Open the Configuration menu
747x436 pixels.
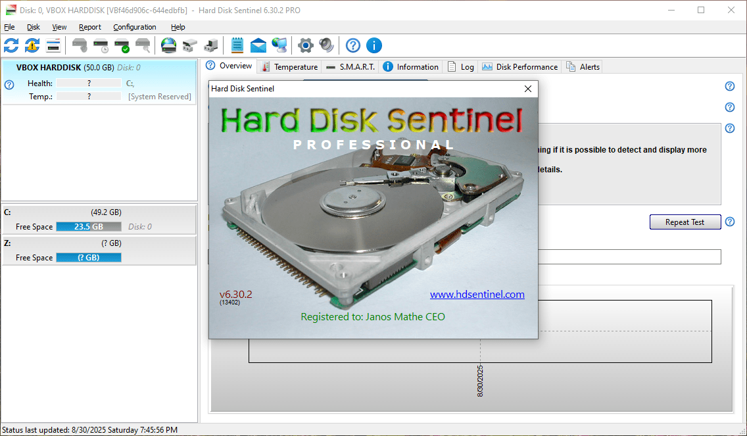(x=135, y=27)
